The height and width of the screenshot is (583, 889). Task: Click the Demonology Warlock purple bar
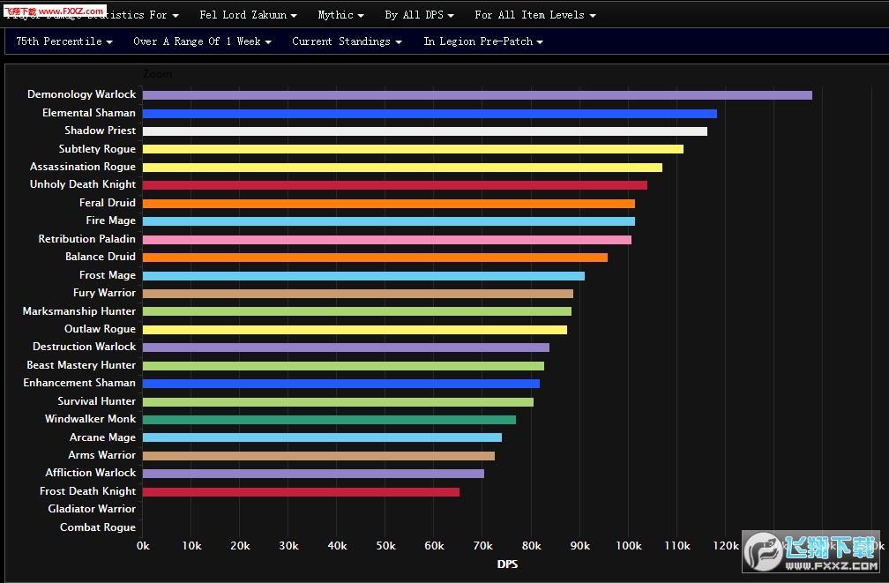coord(476,95)
